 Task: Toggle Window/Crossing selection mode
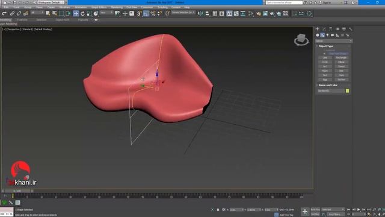click(68, 13)
